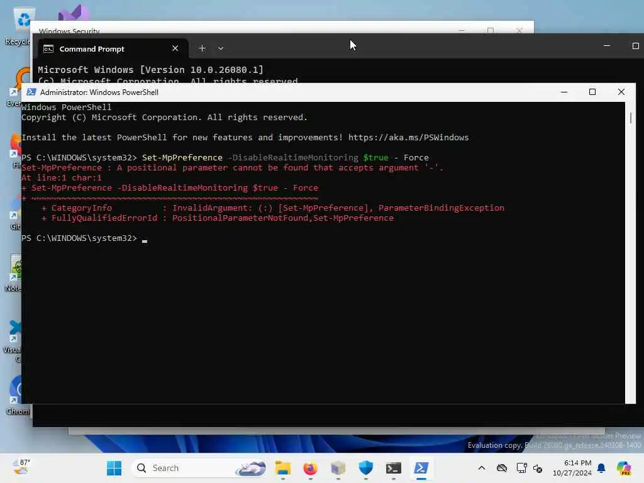Click the Version 10.0.26080.1 text in Terminal
Viewport: 644px width, 483px height.
201,70
